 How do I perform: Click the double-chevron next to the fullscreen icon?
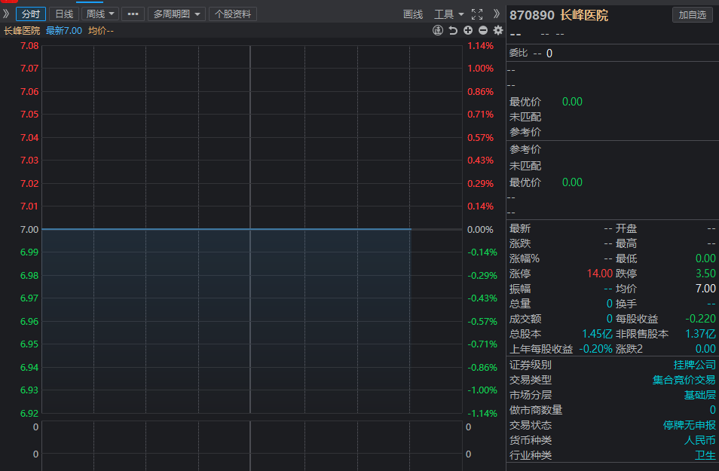click(497, 14)
